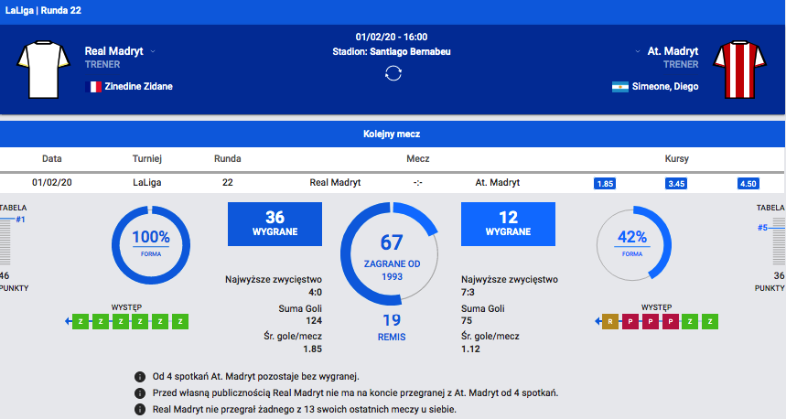Screen dimensions: 786x419
Task: Click the left arrow on Real Madryt form strip
Action: pos(70,321)
